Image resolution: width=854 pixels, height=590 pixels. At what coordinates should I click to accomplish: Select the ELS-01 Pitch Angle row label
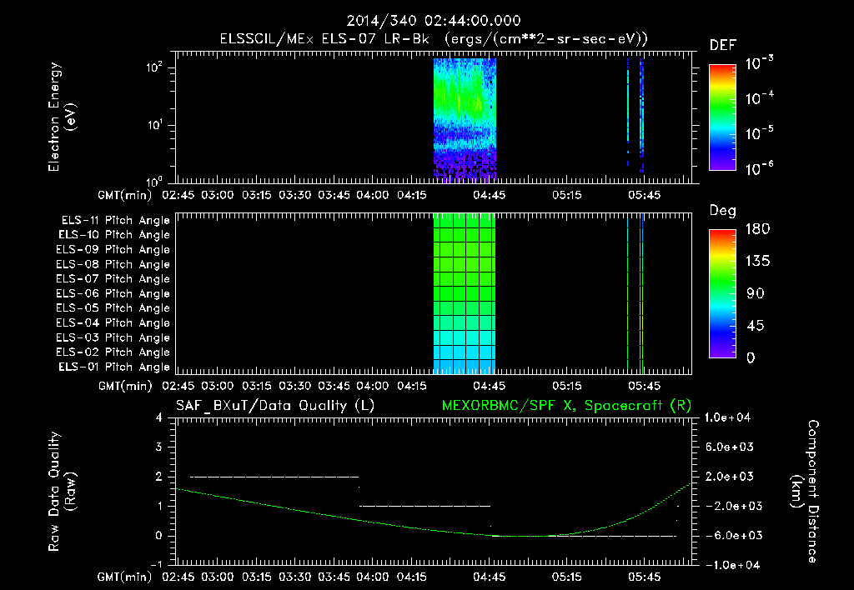[113, 367]
